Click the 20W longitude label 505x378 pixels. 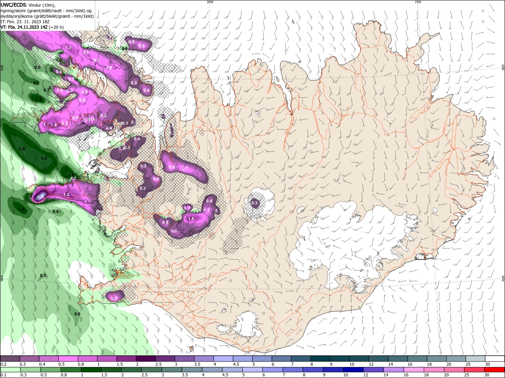(210, 2)
